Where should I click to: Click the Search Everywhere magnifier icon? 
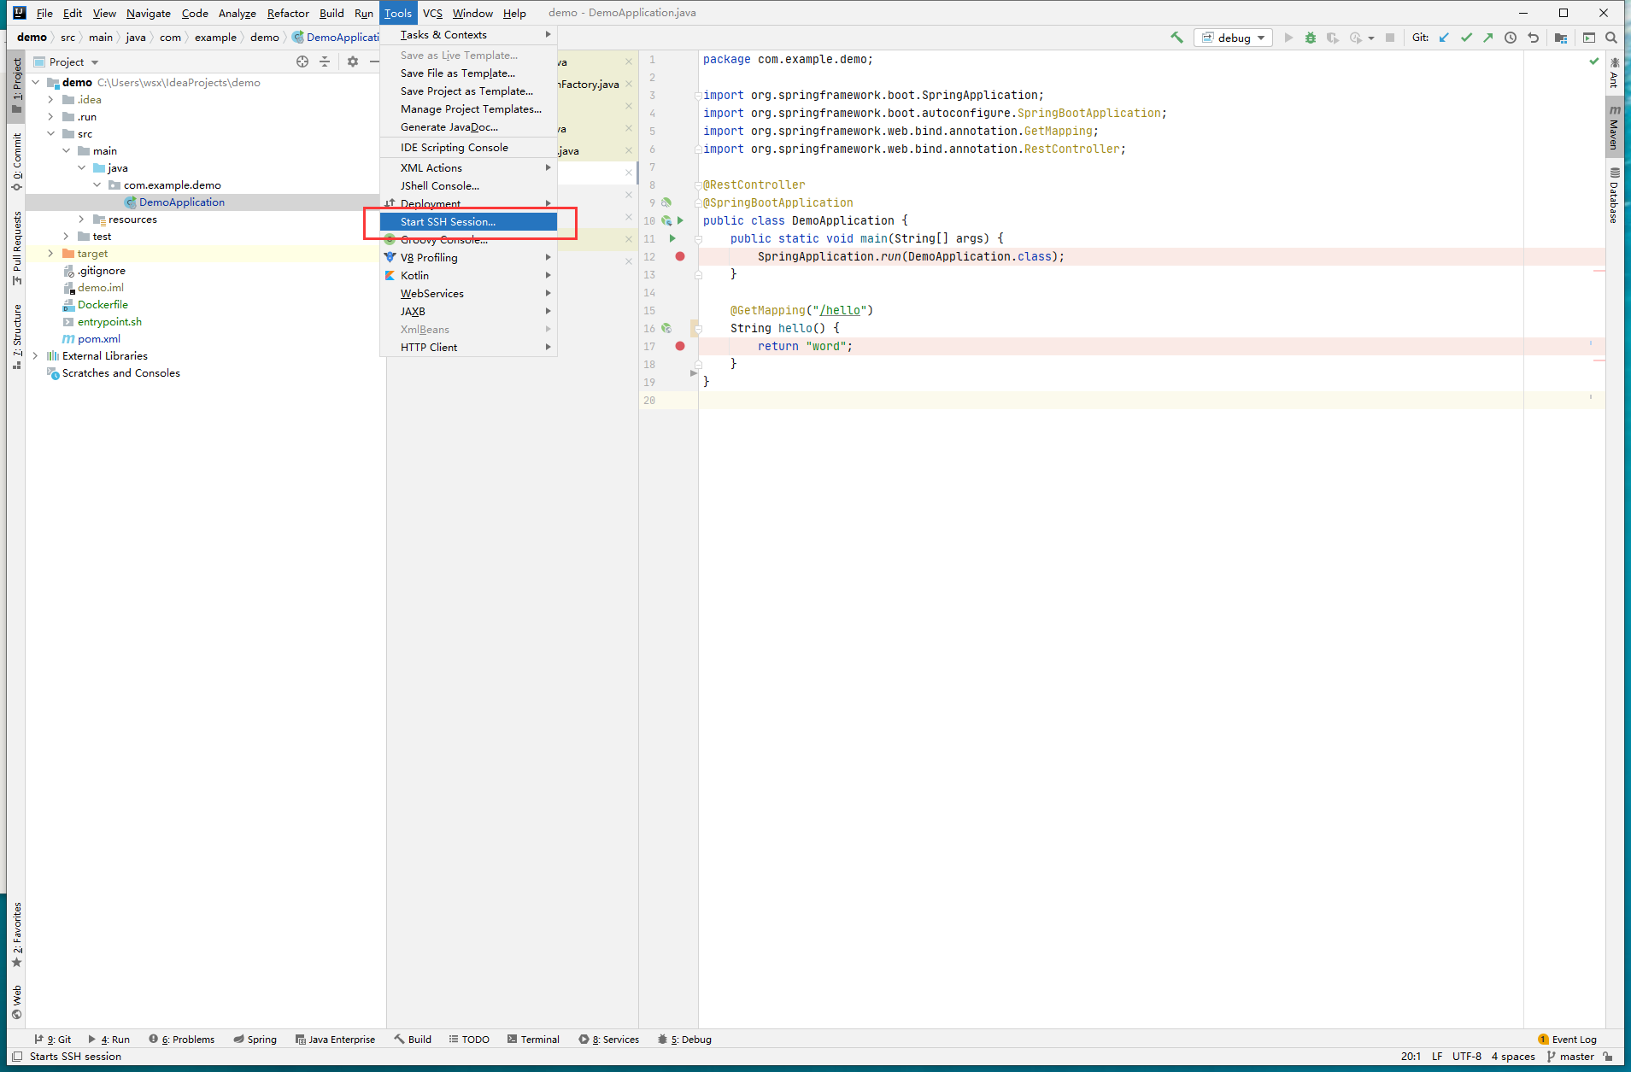tap(1610, 38)
